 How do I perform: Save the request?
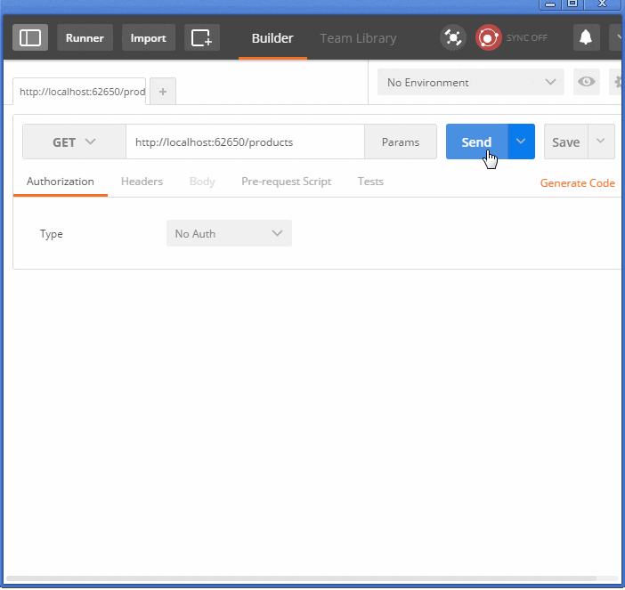point(566,141)
